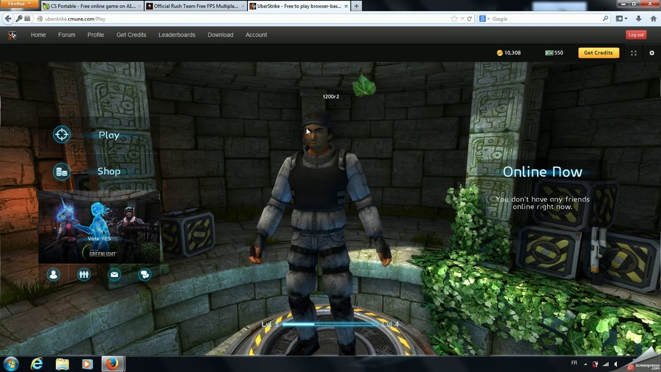Screen dimensions: 661x372
Task: Open the Download page
Action: point(221,35)
